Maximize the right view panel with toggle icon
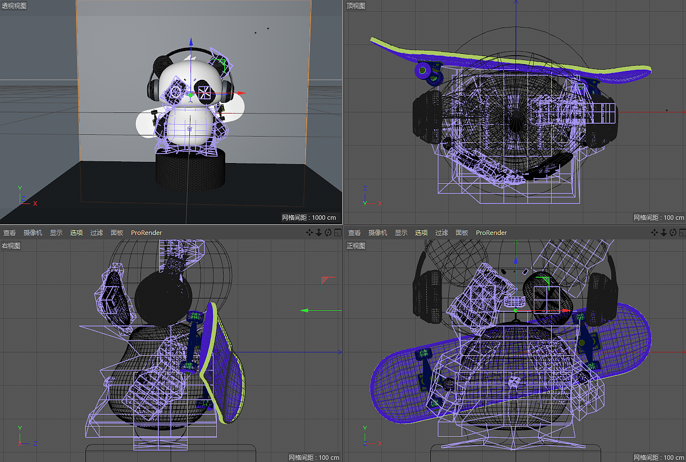686x462 pixels. click(x=338, y=233)
